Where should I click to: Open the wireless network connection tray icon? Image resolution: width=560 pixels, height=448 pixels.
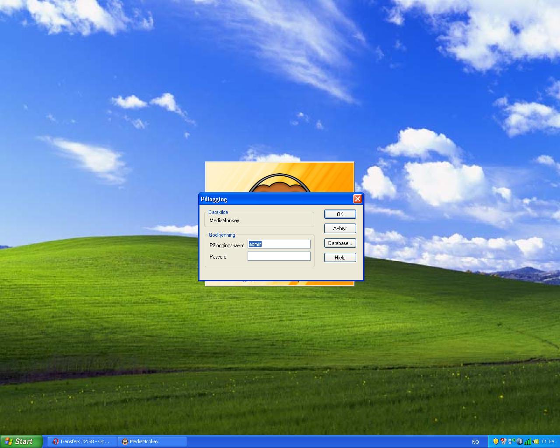point(511,441)
